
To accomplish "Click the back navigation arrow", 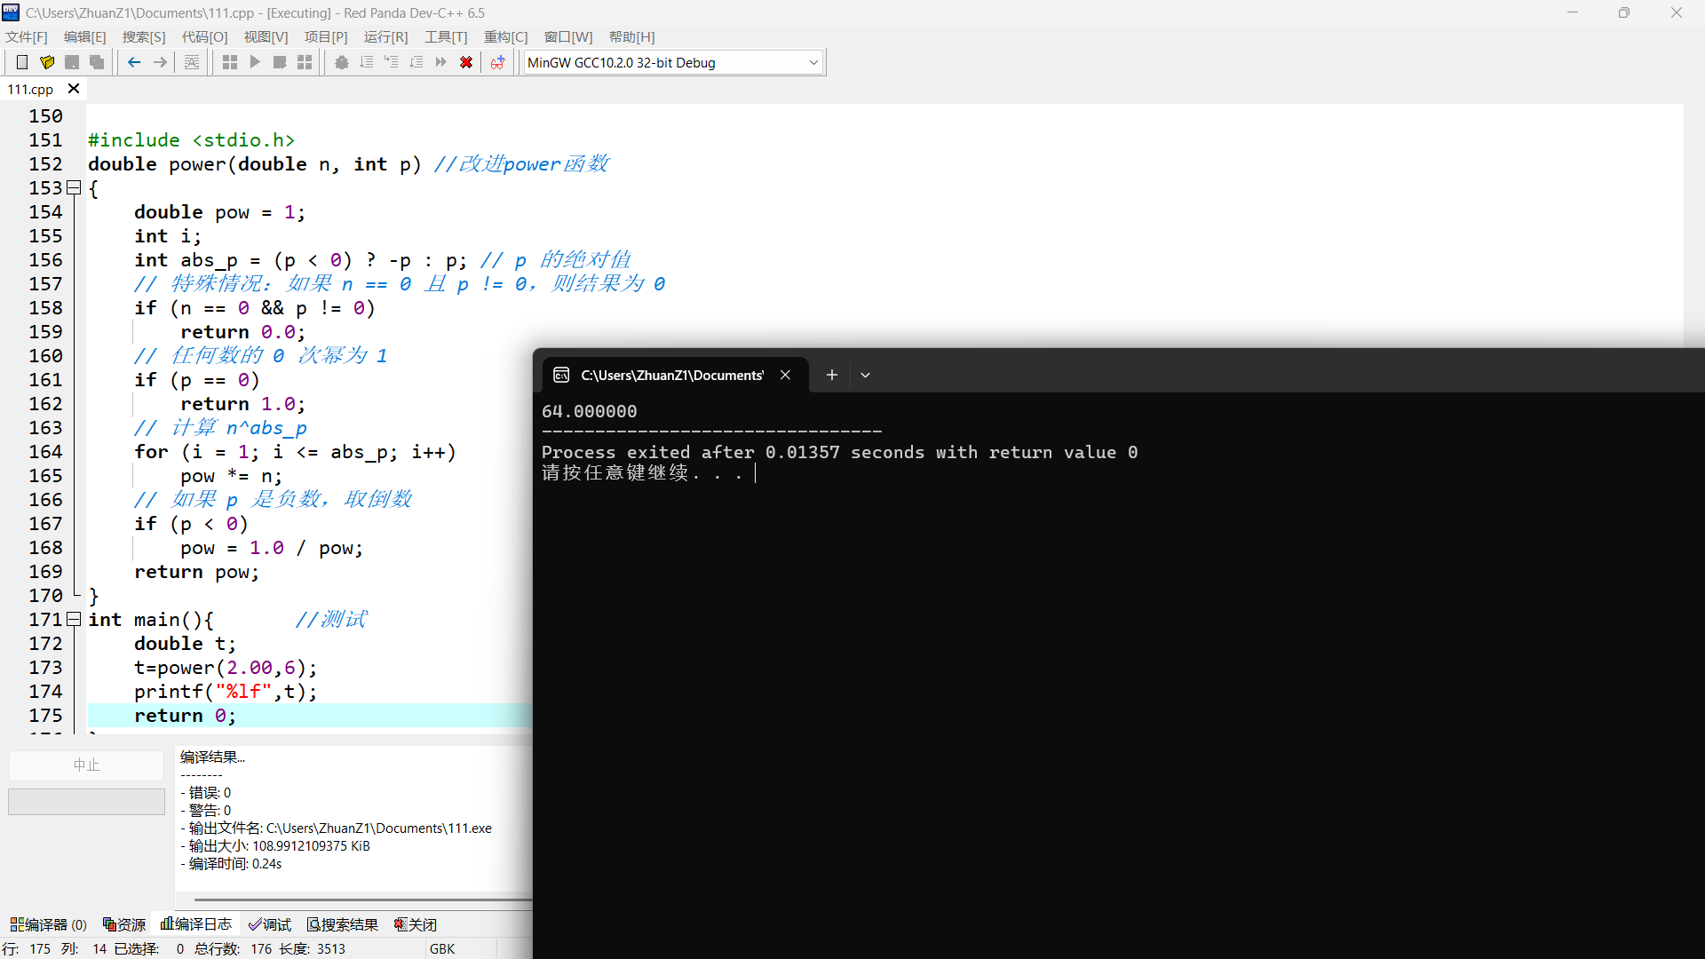I will click(134, 62).
